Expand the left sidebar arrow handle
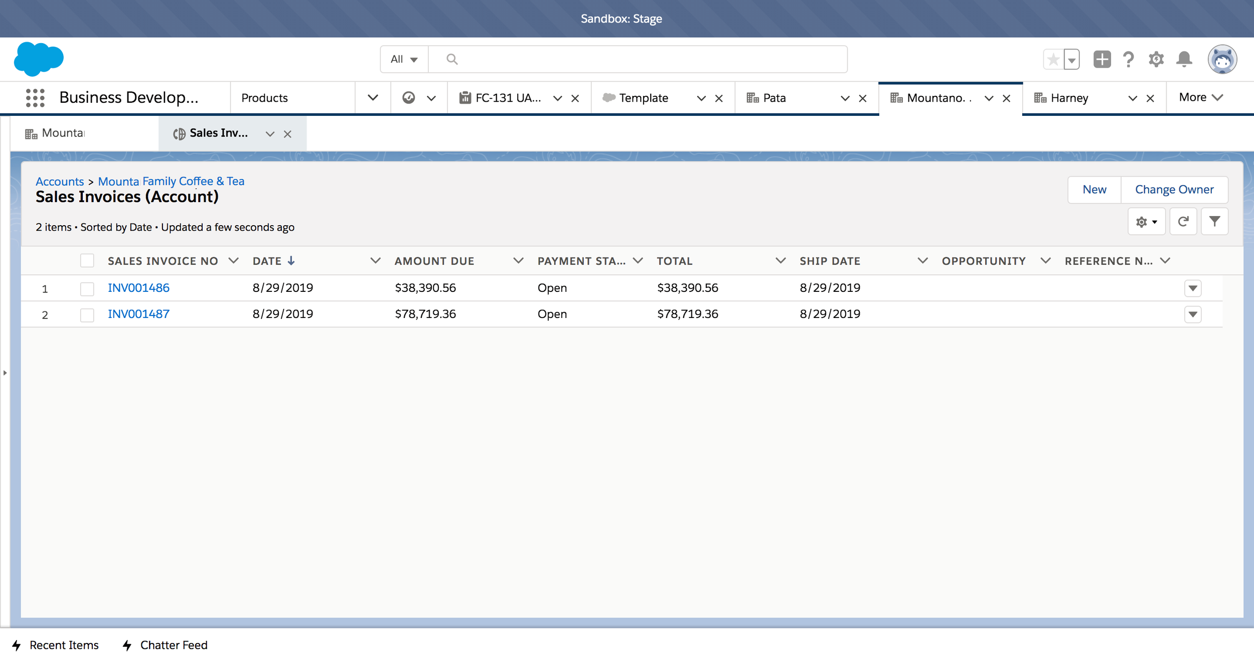The width and height of the screenshot is (1254, 663). point(5,373)
